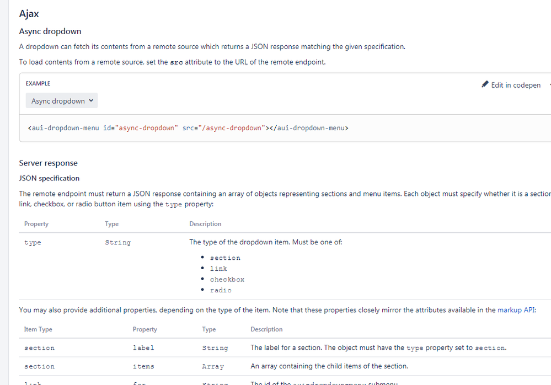The width and height of the screenshot is (551, 385).
Task: Click the Edit in codepen link
Action: [511, 85]
